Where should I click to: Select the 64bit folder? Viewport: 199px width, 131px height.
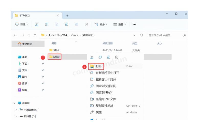click(x=54, y=57)
